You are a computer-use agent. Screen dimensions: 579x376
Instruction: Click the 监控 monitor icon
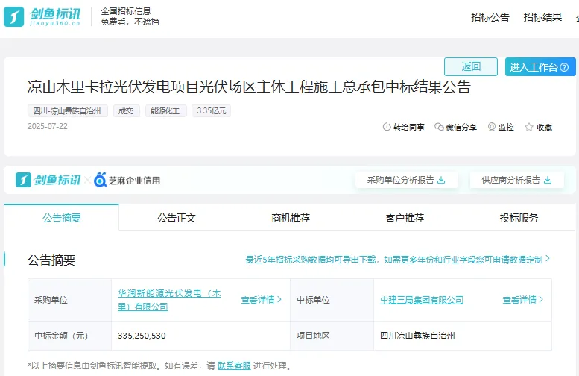[492, 128]
